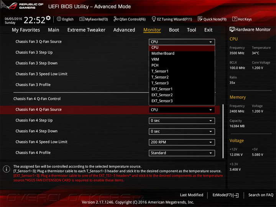The height and width of the screenshot is (207, 276).
Task: Choose CPU option in dropdown list
Action: click(x=182, y=48)
